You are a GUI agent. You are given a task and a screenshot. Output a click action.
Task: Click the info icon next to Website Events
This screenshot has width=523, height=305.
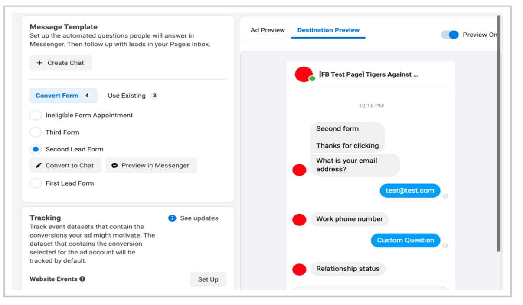coord(82,279)
